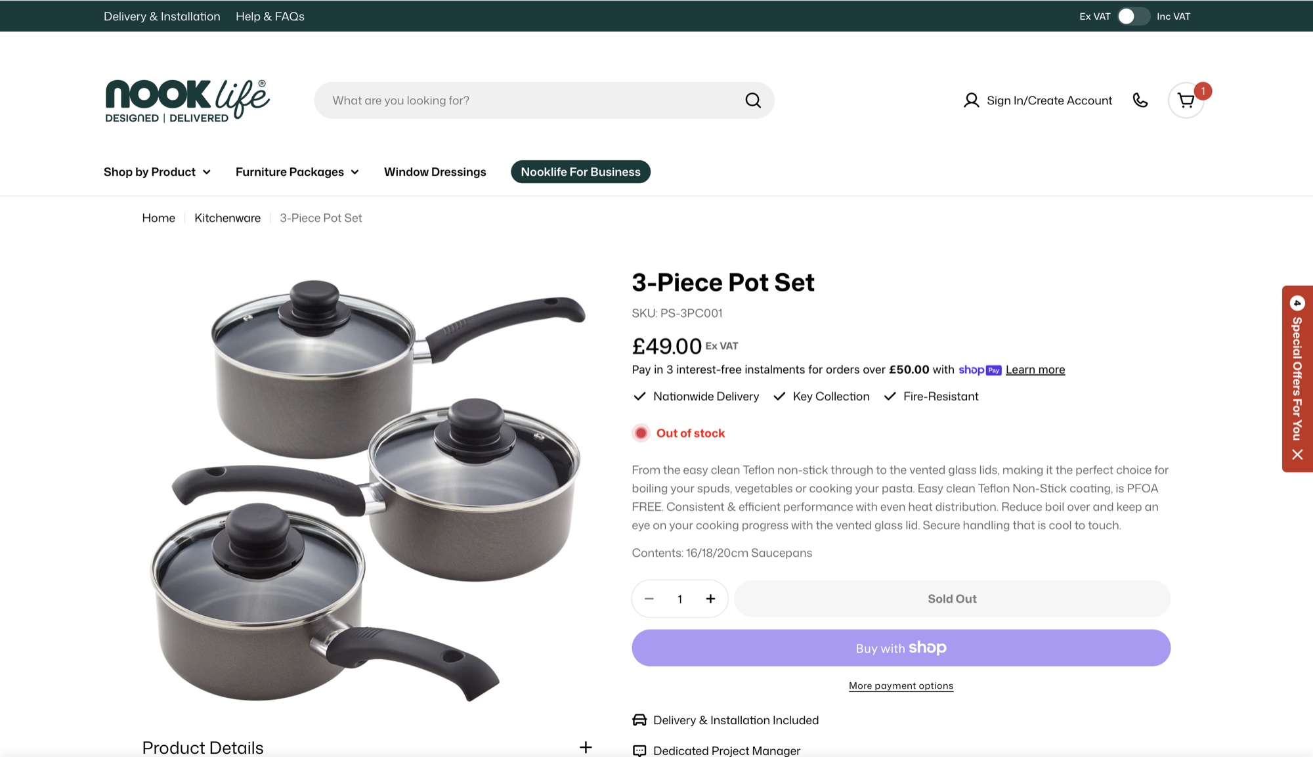Close the Special Offers side tab
The image size is (1313, 757).
pyautogui.click(x=1297, y=454)
